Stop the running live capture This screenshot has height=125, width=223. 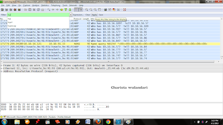[15, 10]
